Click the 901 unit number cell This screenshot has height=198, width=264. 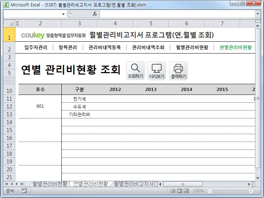[x=40, y=106]
